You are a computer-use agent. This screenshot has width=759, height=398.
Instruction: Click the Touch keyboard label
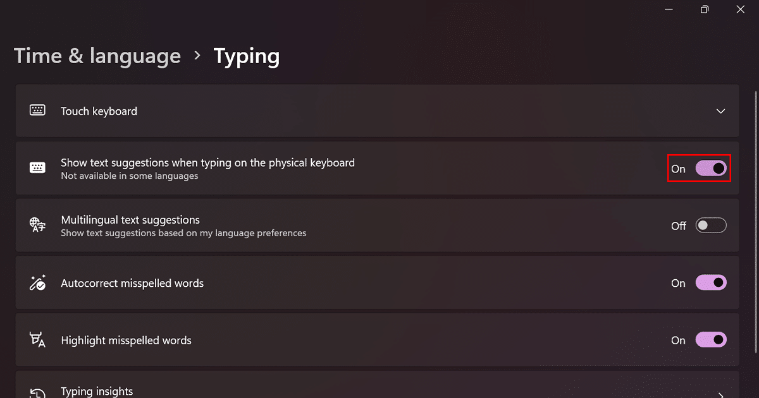click(x=99, y=111)
